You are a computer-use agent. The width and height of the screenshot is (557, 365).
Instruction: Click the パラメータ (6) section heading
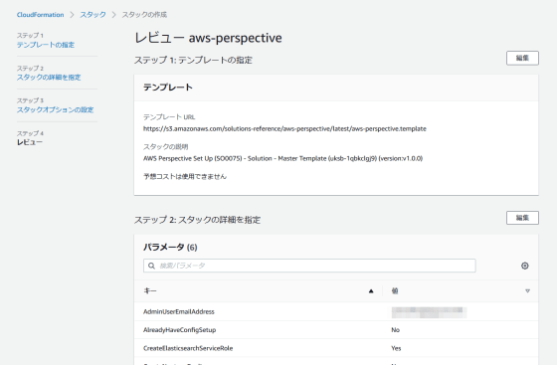pyautogui.click(x=170, y=247)
